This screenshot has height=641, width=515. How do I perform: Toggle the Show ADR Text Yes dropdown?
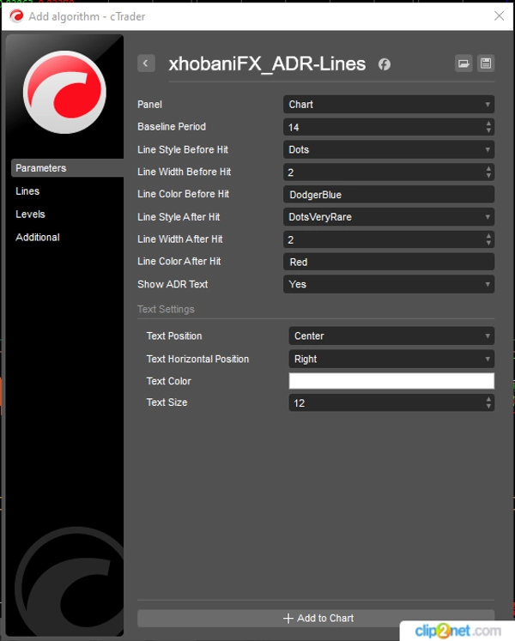(x=388, y=284)
